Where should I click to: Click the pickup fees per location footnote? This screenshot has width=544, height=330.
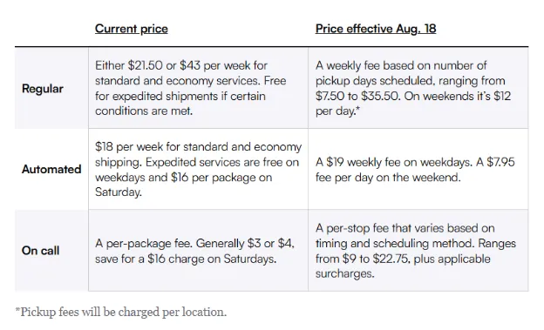[x=120, y=312]
